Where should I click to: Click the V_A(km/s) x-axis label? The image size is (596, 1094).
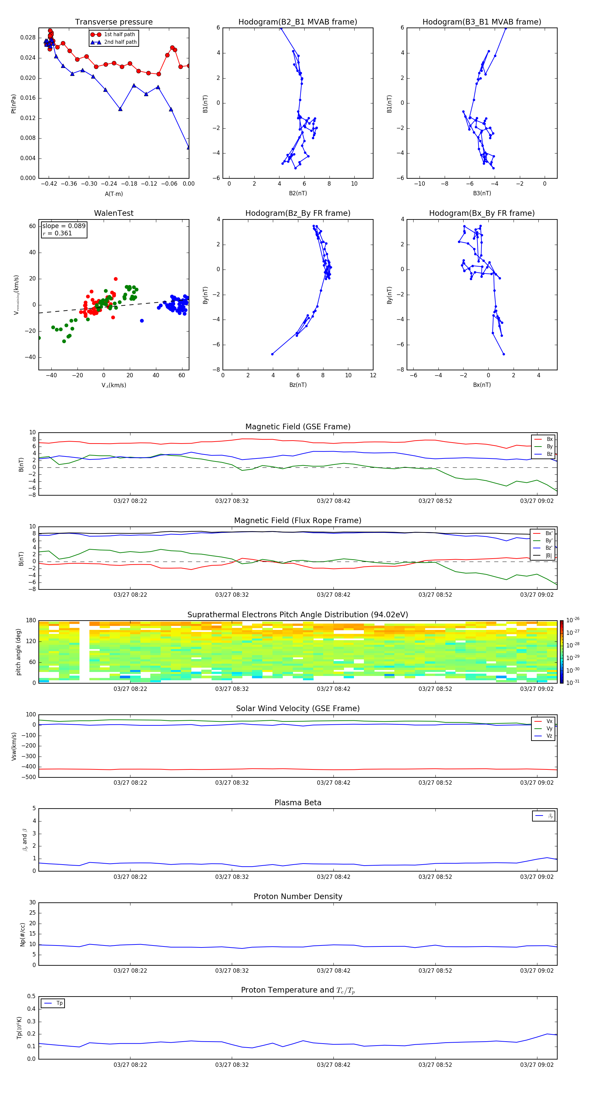114,385
